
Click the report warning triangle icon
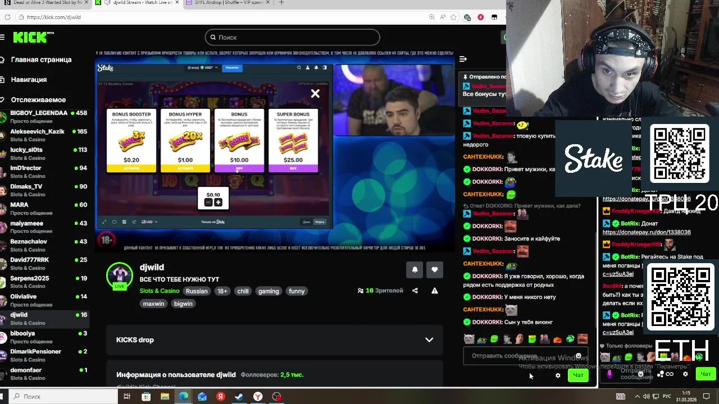(434, 291)
